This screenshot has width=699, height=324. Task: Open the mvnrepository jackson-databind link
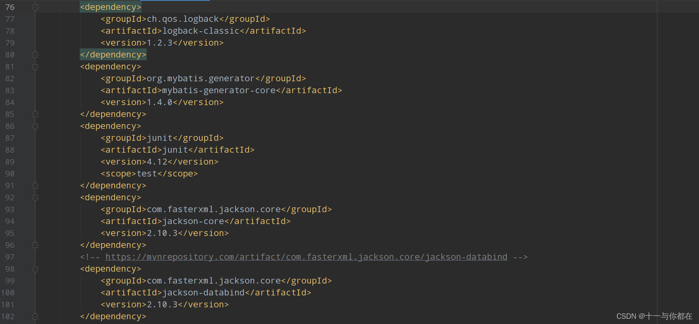(306, 257)
